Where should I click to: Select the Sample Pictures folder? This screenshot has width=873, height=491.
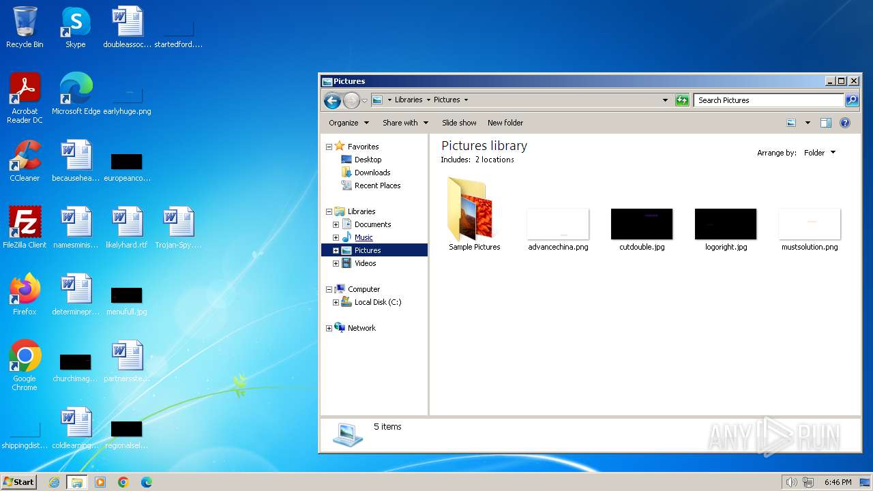(x=474, y=214)
